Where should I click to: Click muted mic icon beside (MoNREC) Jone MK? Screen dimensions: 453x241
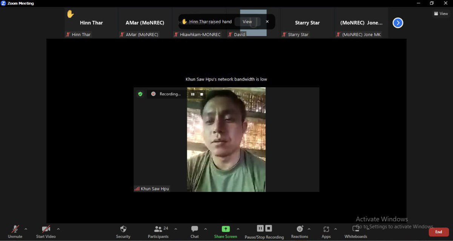[x=339, y=34]
